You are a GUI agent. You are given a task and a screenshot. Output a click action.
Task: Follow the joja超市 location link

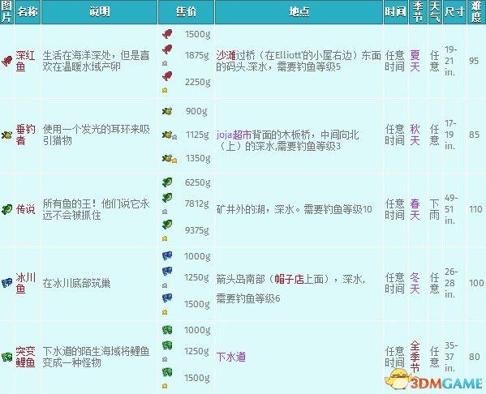[x=234, y=135]
